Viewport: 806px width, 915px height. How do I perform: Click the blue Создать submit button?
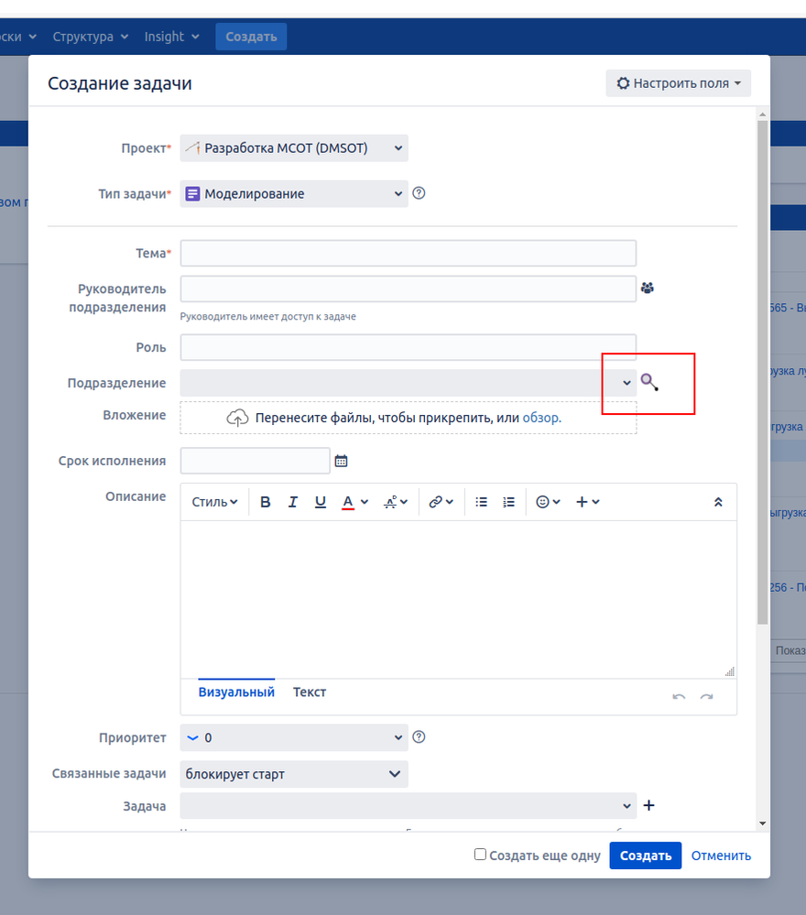tap(646, 855)
